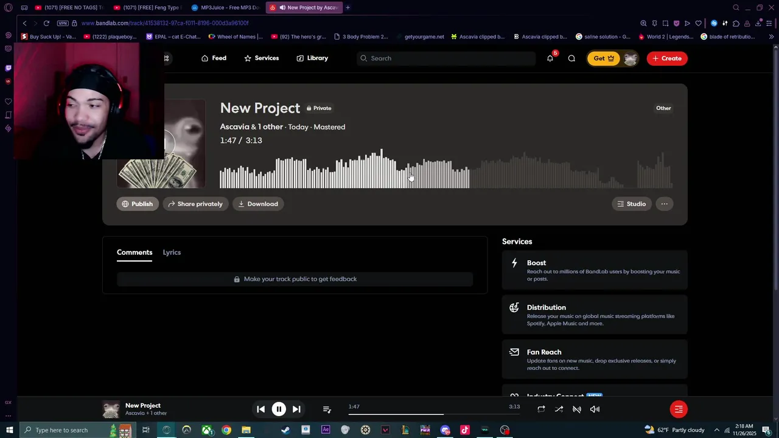Image resolution: width=779 pixels, height=438 pixels.
Task: Click the red Create button
Action: coord(667,58)
